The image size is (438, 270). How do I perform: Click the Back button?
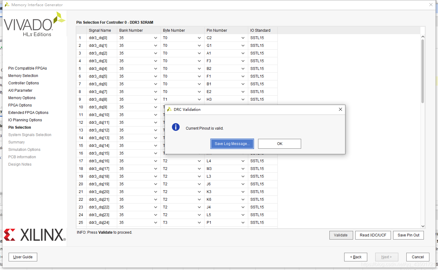click(x=356, y=257)
